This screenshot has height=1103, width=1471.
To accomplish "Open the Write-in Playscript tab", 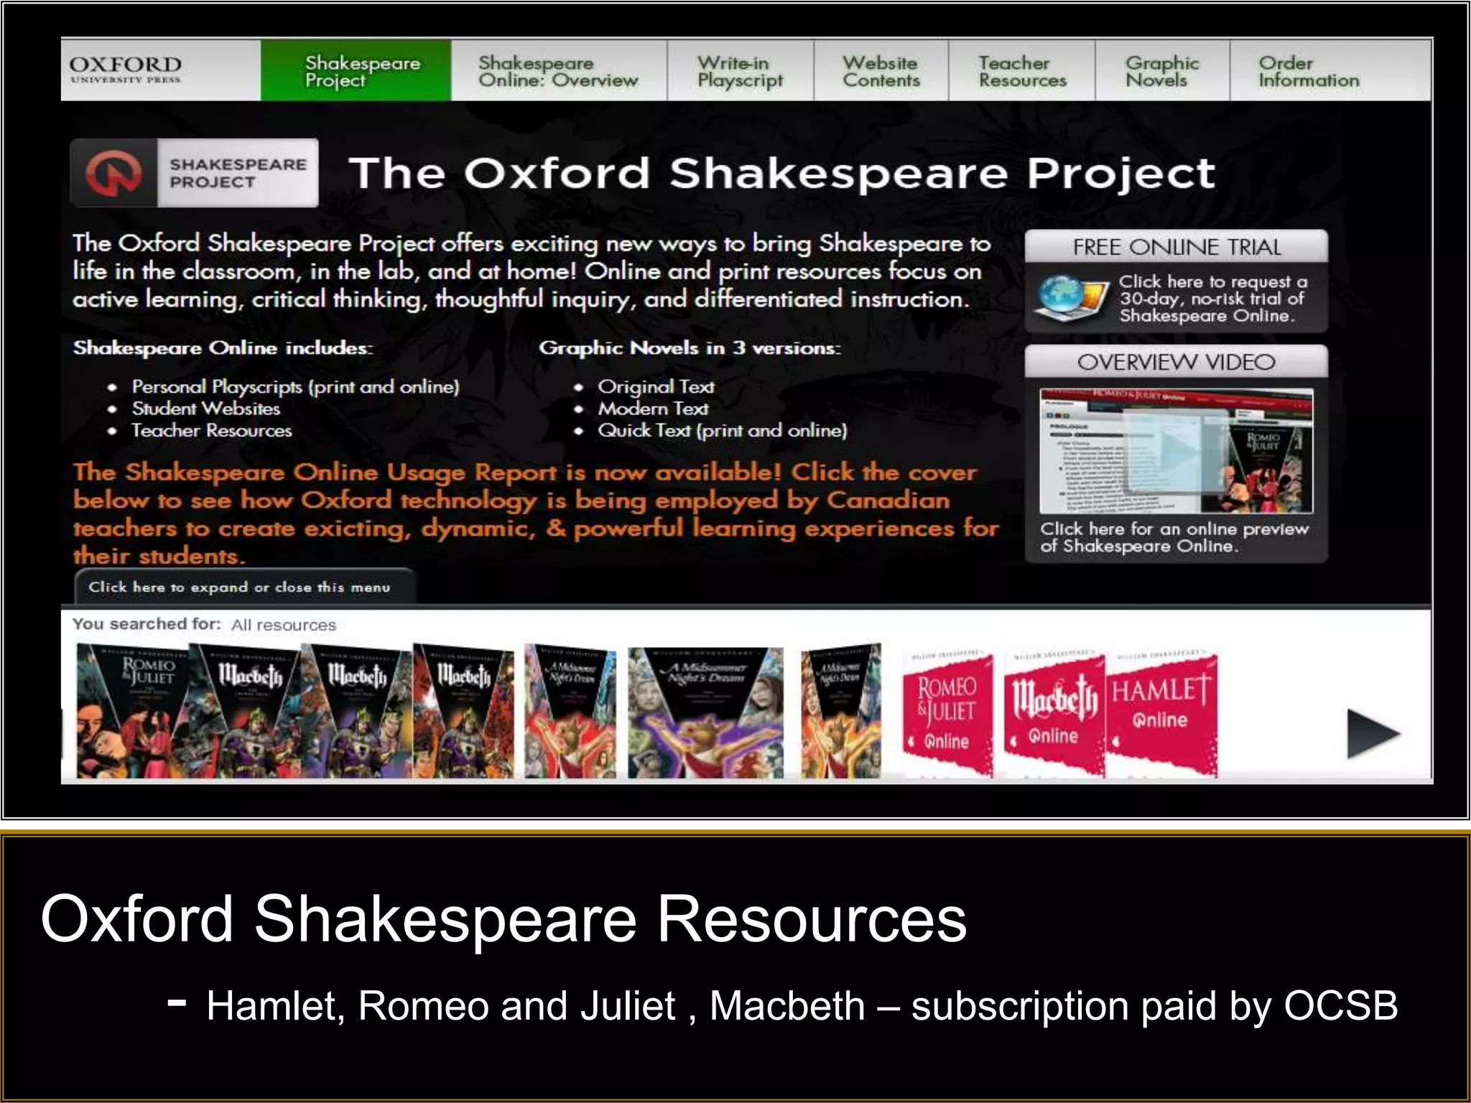I will click(741, 70).
